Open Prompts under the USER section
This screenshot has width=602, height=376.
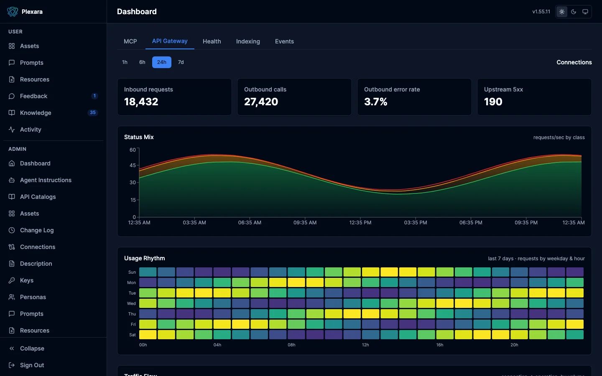(x=53, y=63)
